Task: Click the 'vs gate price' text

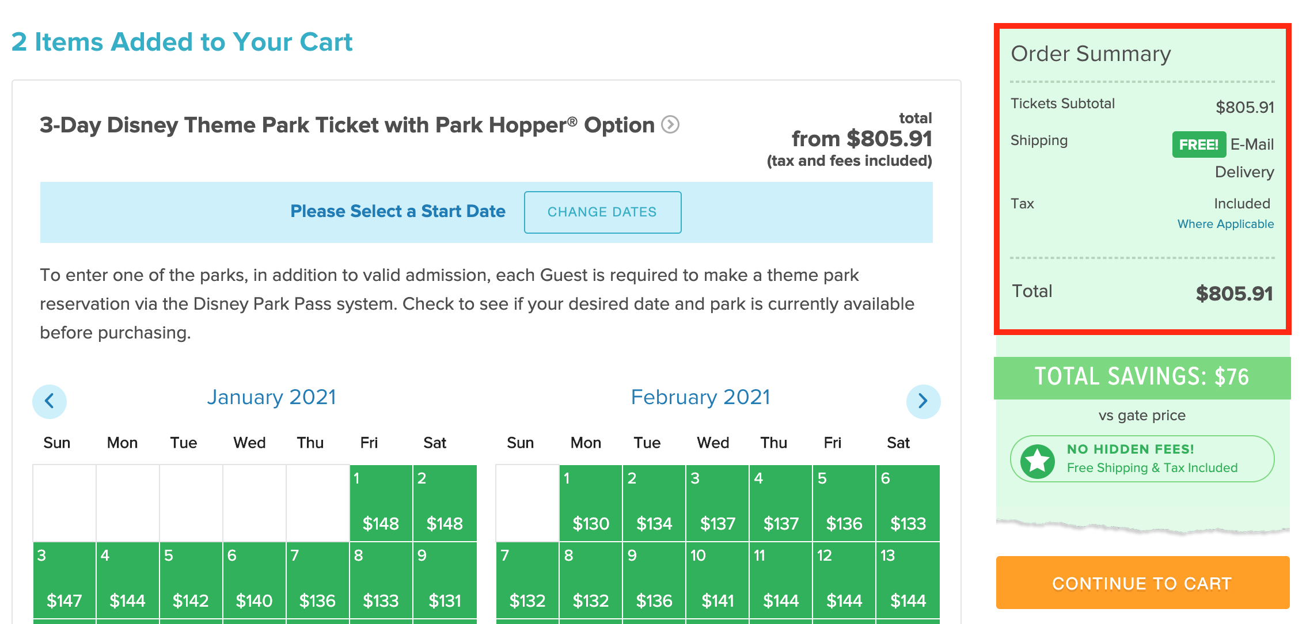Action: coord(1142,416)
